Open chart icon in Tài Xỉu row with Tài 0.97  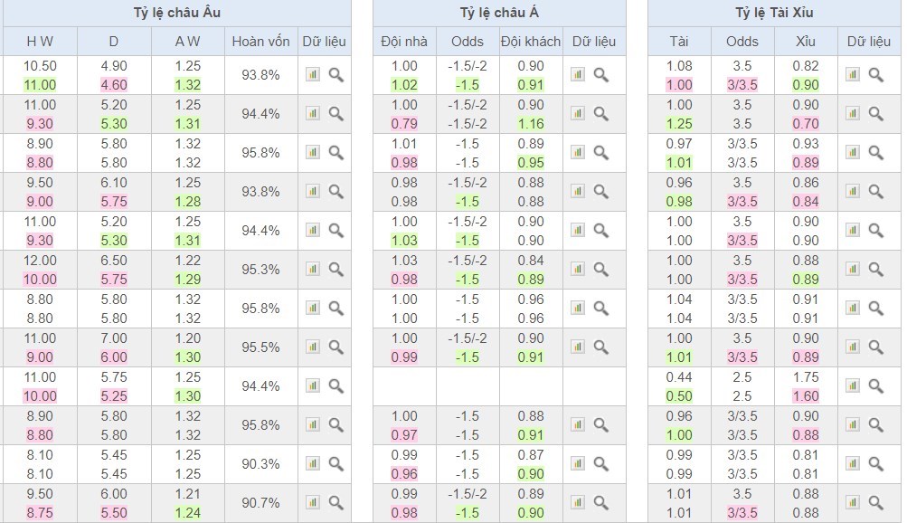(x=852, y=153)
